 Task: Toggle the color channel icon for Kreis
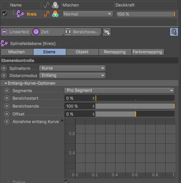[55, 14]
